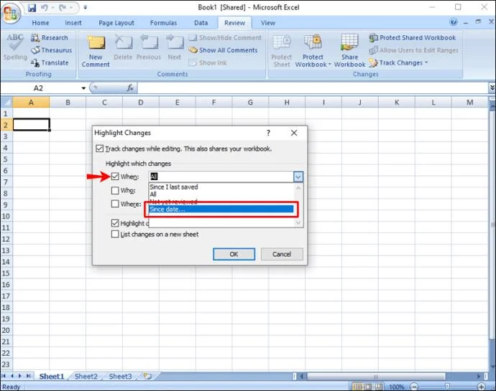
Task: Save workbook from Quick Access Toolbar
Action: tap(32, 8)
